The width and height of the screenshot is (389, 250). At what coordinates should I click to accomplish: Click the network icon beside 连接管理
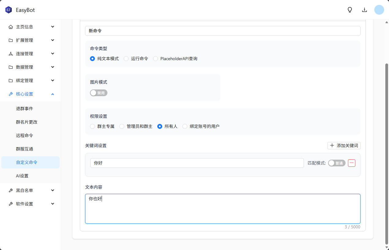11,54
